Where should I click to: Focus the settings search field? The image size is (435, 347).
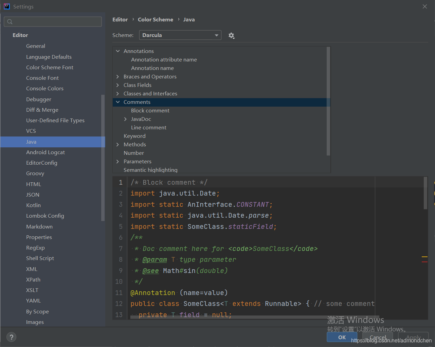[x=53, y=22]
